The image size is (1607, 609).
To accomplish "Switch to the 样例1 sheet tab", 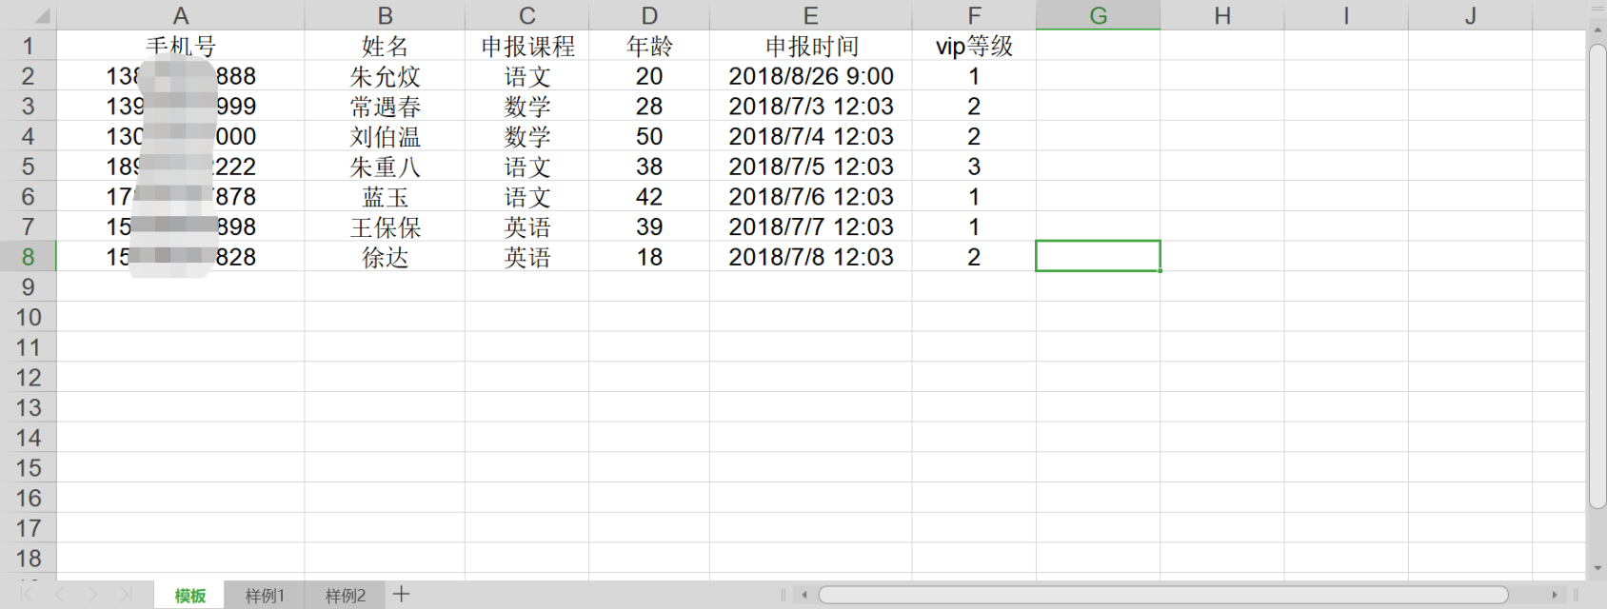I will (265, 596).
